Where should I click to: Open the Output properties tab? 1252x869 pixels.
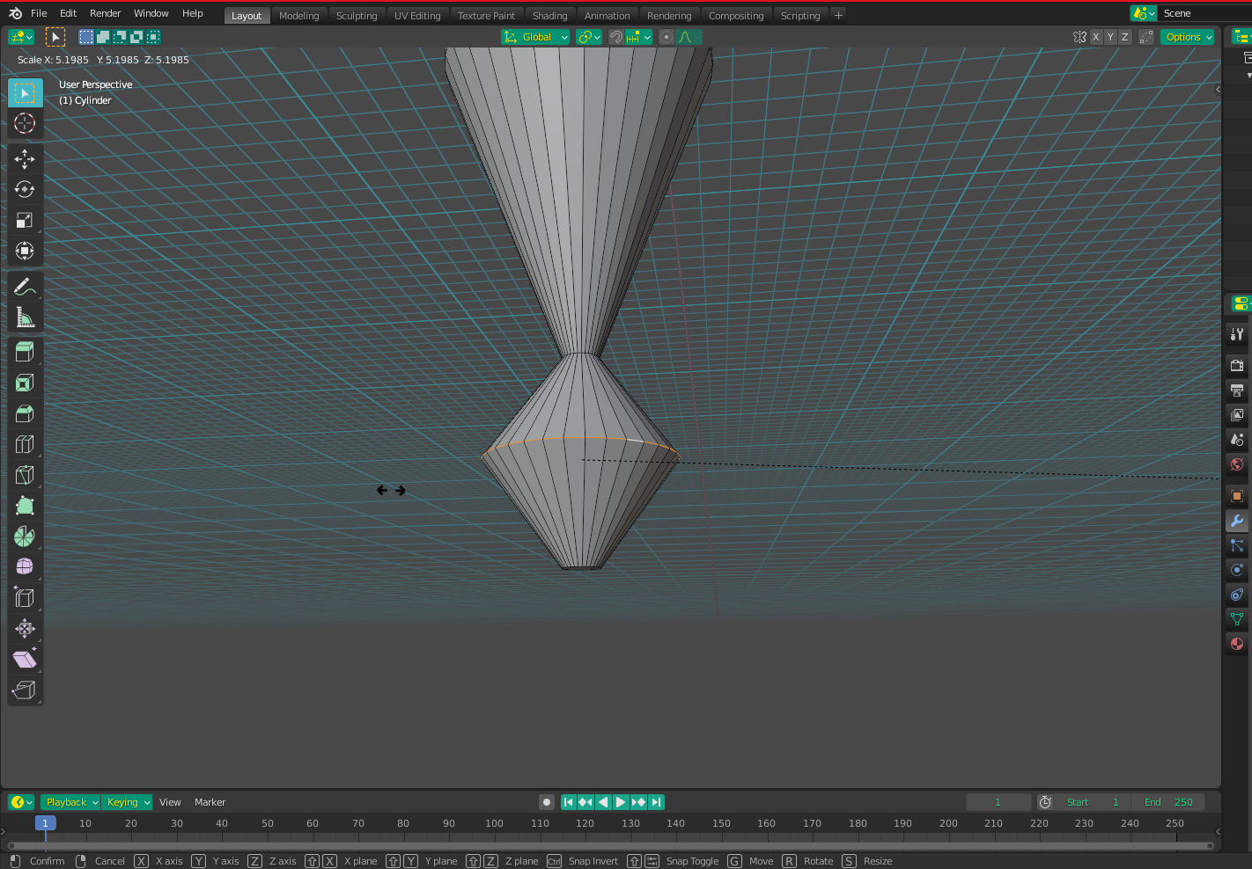[x=1237, y=390]
